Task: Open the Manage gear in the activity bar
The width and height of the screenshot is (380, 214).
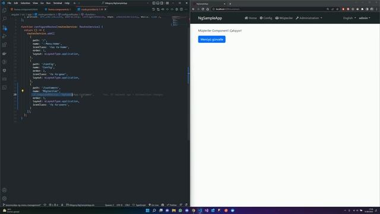Action: point(4,199)
